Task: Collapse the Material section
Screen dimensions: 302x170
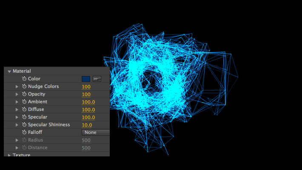Action: [9, 71]
